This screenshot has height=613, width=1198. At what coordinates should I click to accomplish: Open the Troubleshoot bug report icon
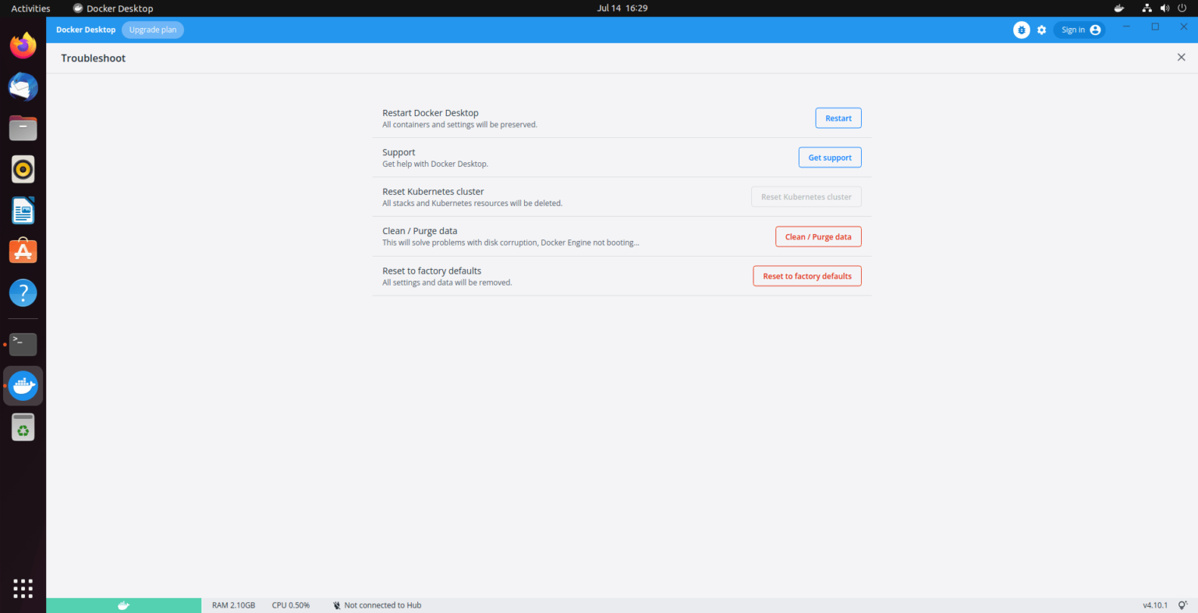pos(1022,30)
